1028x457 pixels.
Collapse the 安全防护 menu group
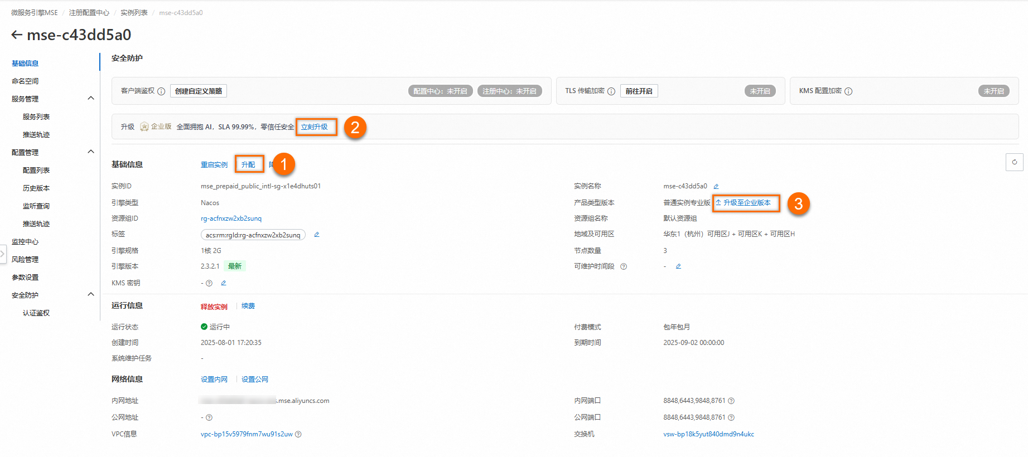(91, 295)
